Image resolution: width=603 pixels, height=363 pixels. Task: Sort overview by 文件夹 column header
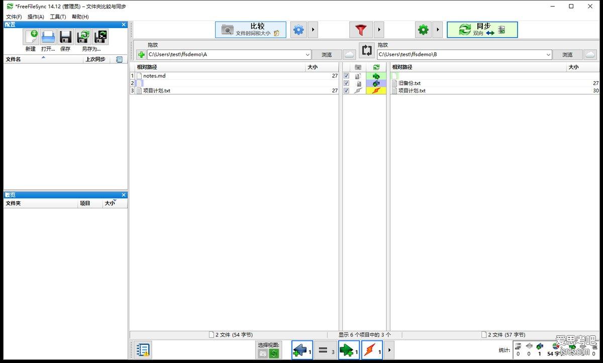[41, 203]
